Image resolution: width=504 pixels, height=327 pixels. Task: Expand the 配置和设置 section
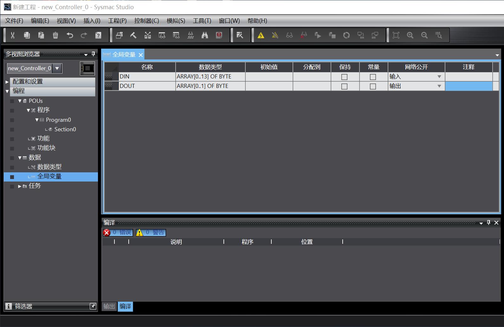click(7, 82)
